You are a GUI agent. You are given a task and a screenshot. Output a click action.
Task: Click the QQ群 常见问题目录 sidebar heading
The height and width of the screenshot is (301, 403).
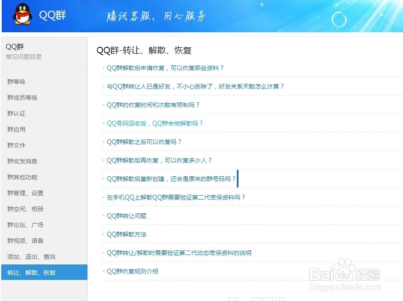(x=24, y=51)
